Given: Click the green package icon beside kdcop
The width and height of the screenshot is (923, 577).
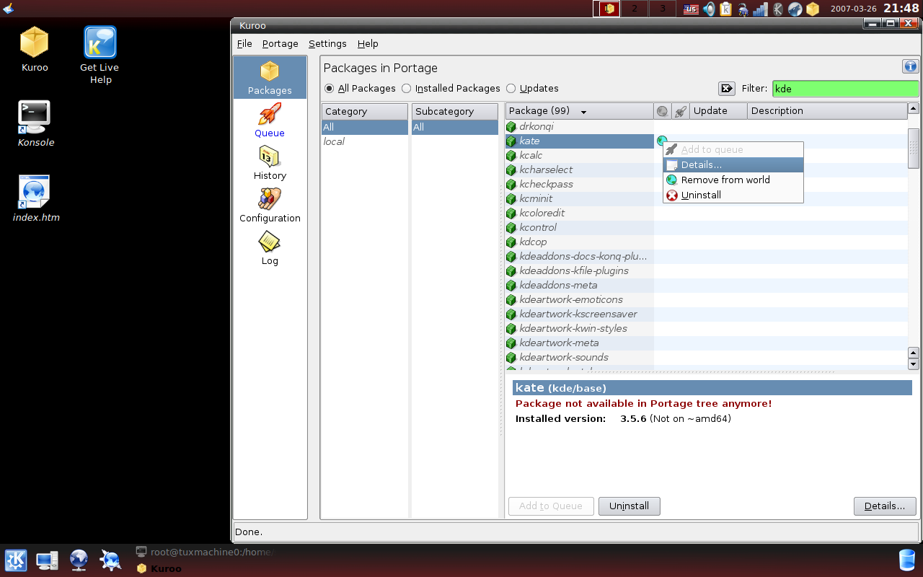Looking at the screenshot, I should pos(511,242).
